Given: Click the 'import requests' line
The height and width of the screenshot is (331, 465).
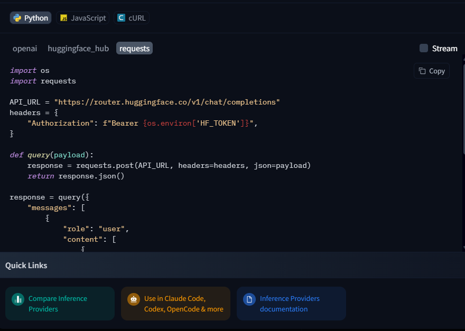Looking at the screenshot, I should pos(43,81).
